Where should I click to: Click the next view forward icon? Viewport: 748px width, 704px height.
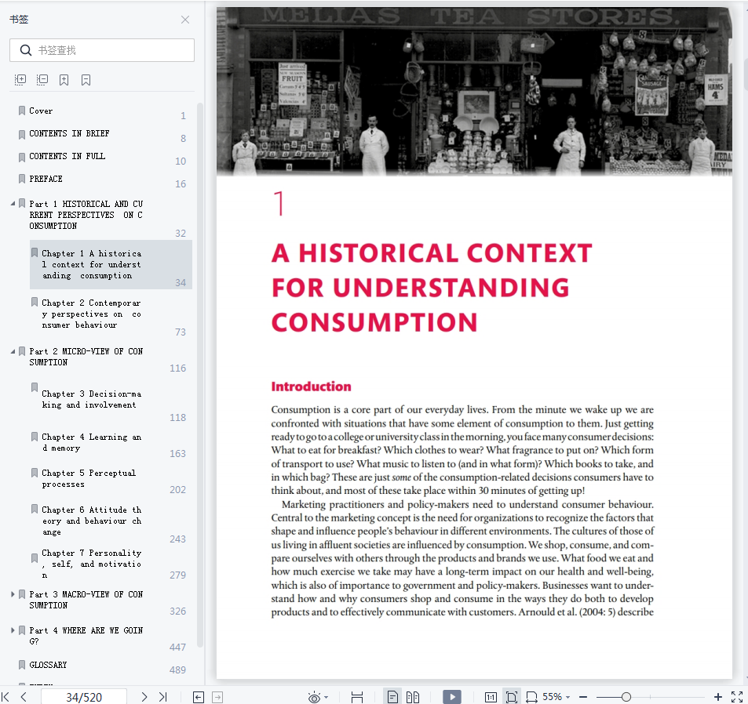coord(217,697)
